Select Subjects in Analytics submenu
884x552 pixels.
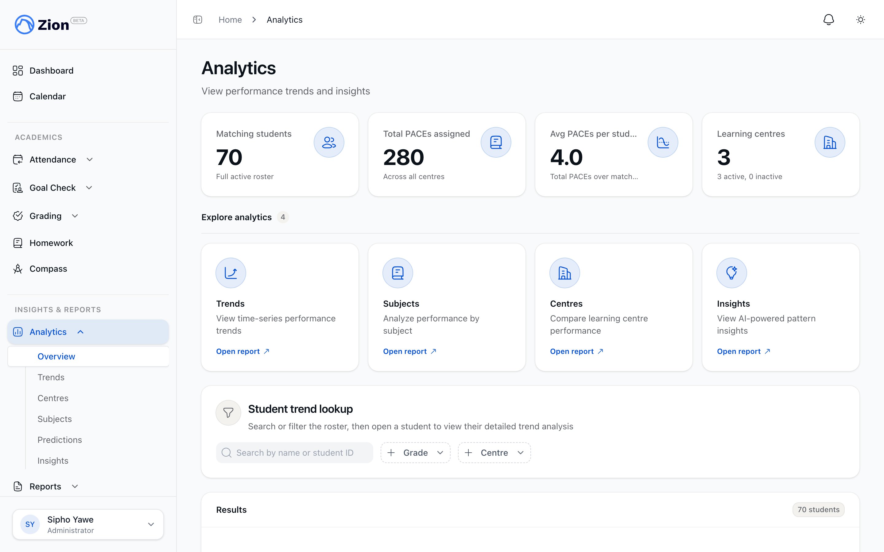click(54, 419)
